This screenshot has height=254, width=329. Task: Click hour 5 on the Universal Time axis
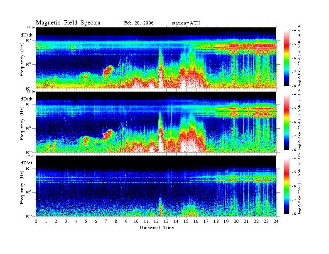[x=86, y=221]
